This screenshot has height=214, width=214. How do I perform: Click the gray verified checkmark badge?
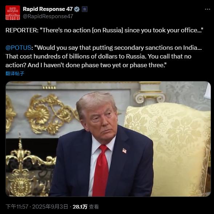click(77, 9)
